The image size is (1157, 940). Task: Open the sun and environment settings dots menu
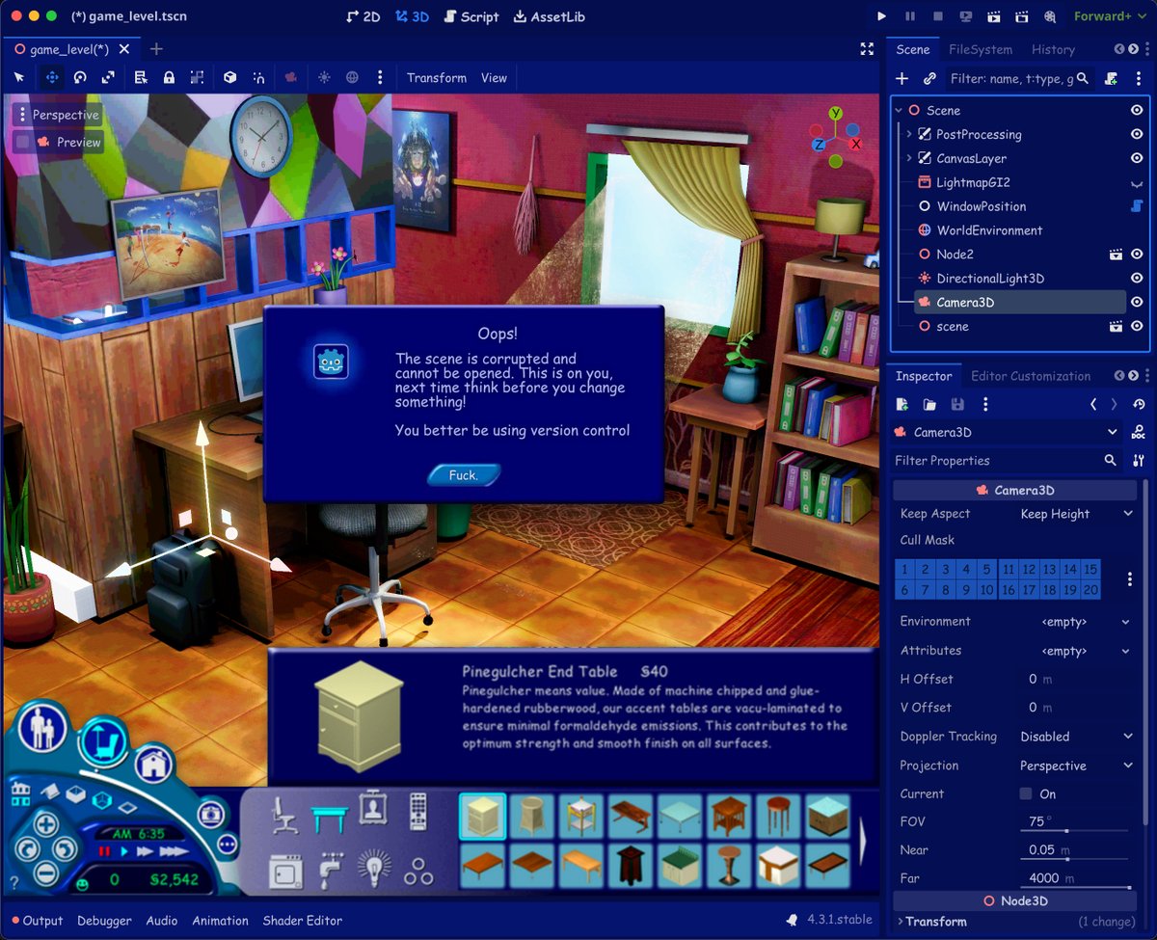pyautogui.click(x=380, y=78)
